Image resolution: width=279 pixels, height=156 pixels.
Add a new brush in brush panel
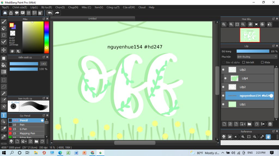(x=17, y=141)
